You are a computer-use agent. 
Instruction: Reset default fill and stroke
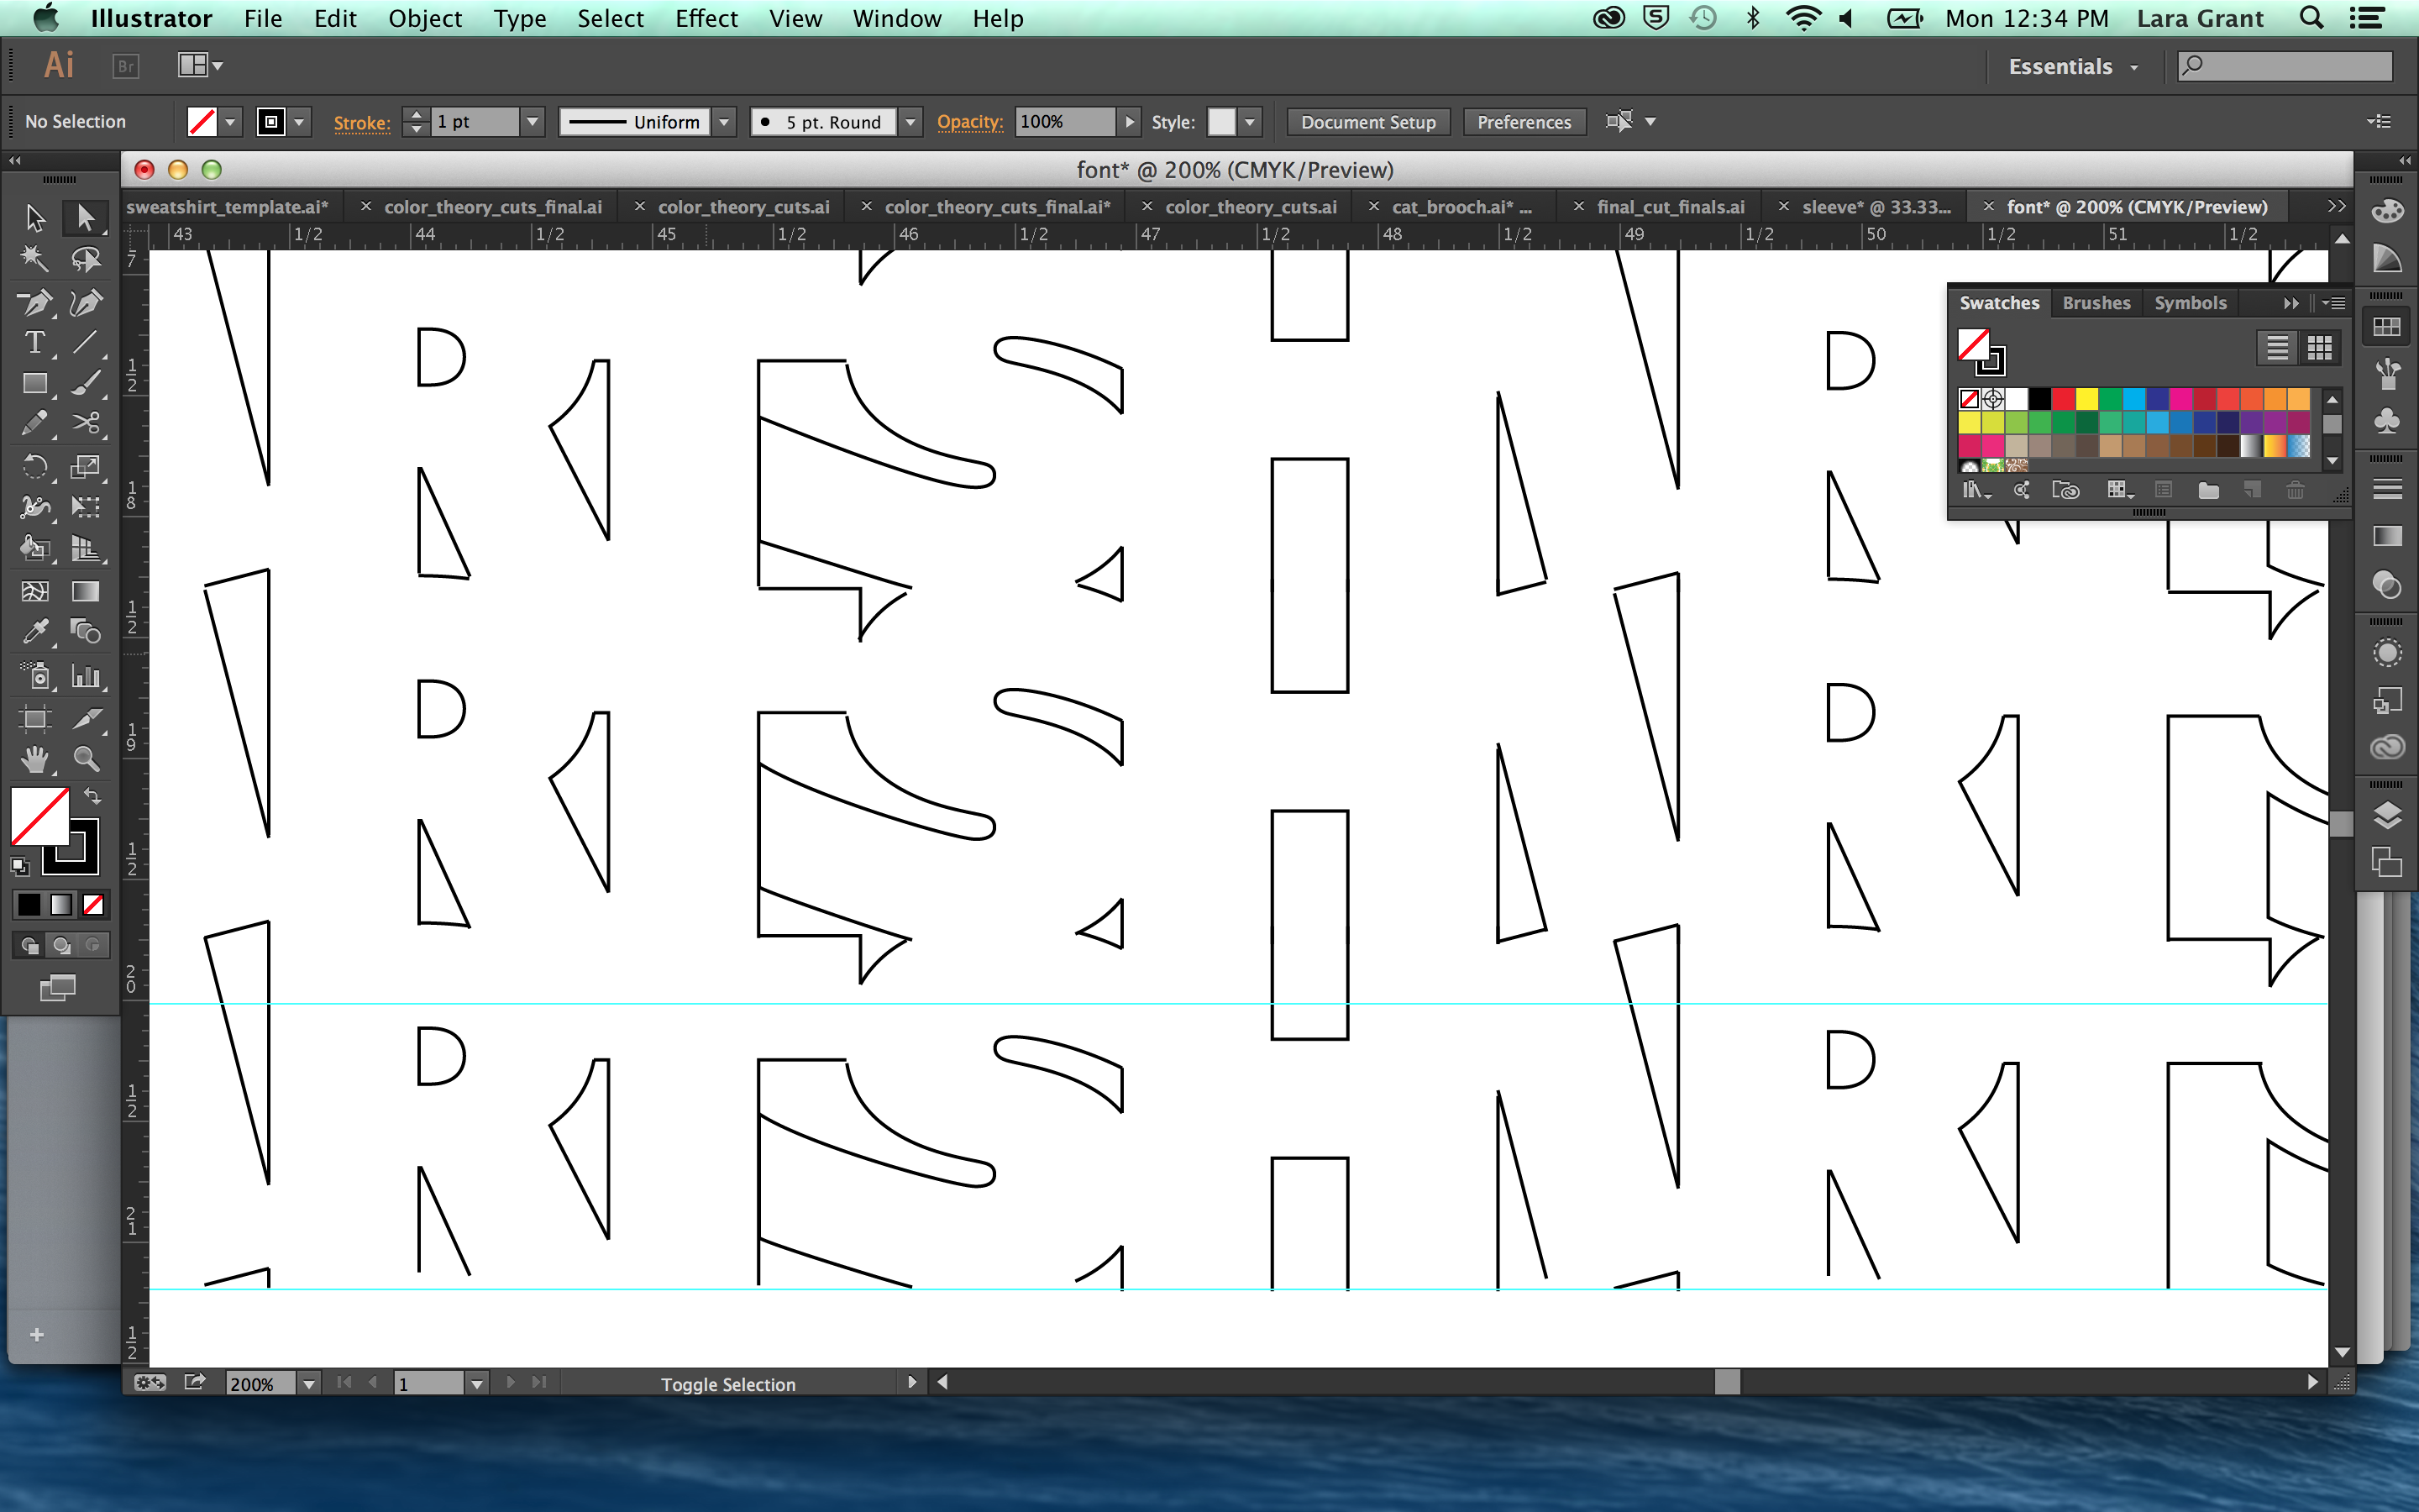click(x=20, y=865)
